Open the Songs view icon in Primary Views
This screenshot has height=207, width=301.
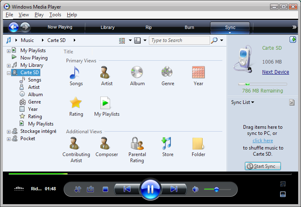[75, 73]
